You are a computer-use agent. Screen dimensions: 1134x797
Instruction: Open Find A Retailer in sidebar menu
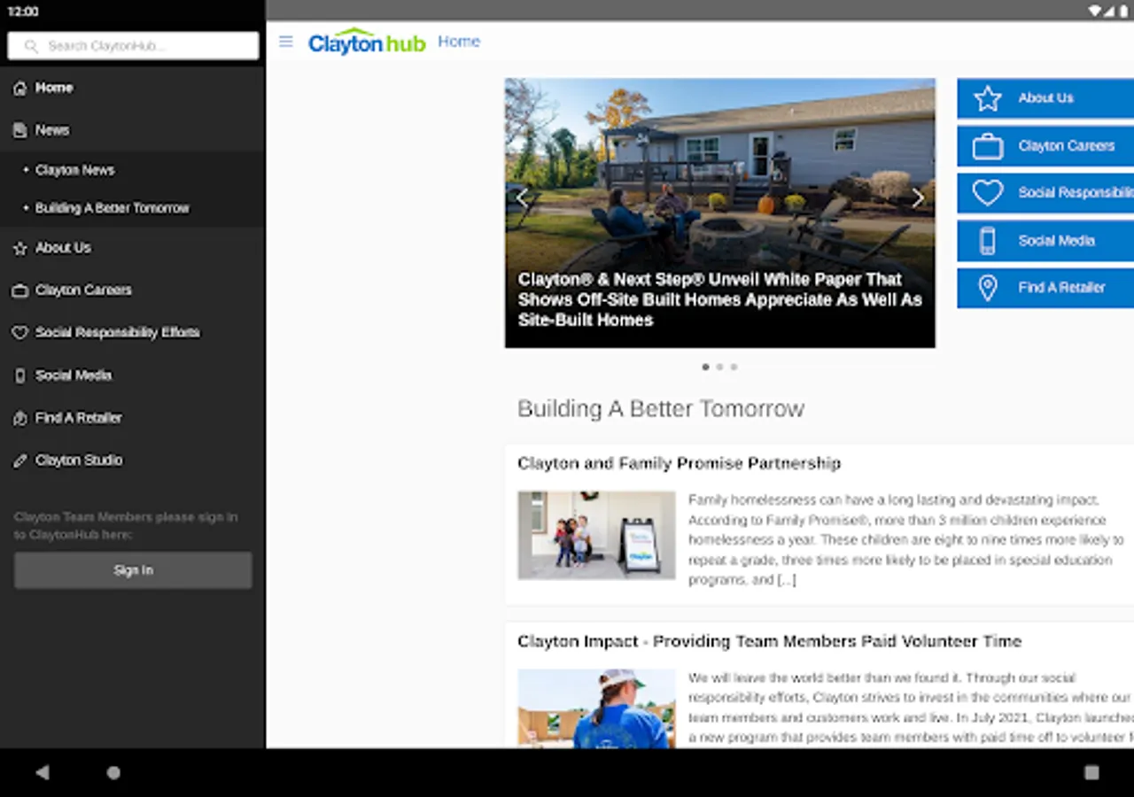tap(133, 418)
